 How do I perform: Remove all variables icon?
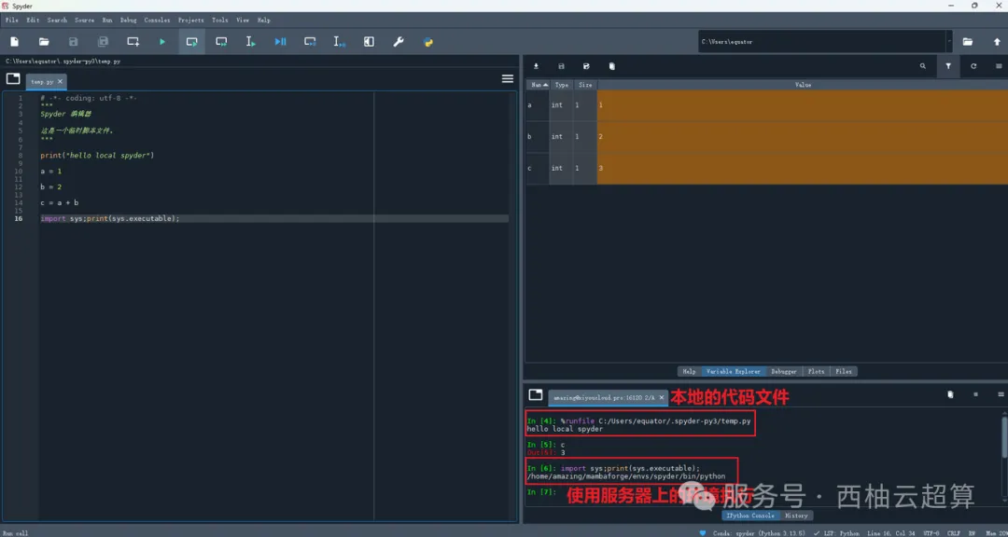coord(612,66)
